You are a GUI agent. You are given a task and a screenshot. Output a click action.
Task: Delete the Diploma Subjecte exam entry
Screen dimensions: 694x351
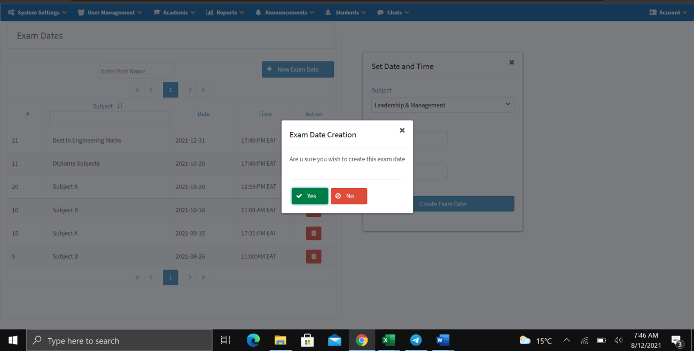[x=314, y=163]
